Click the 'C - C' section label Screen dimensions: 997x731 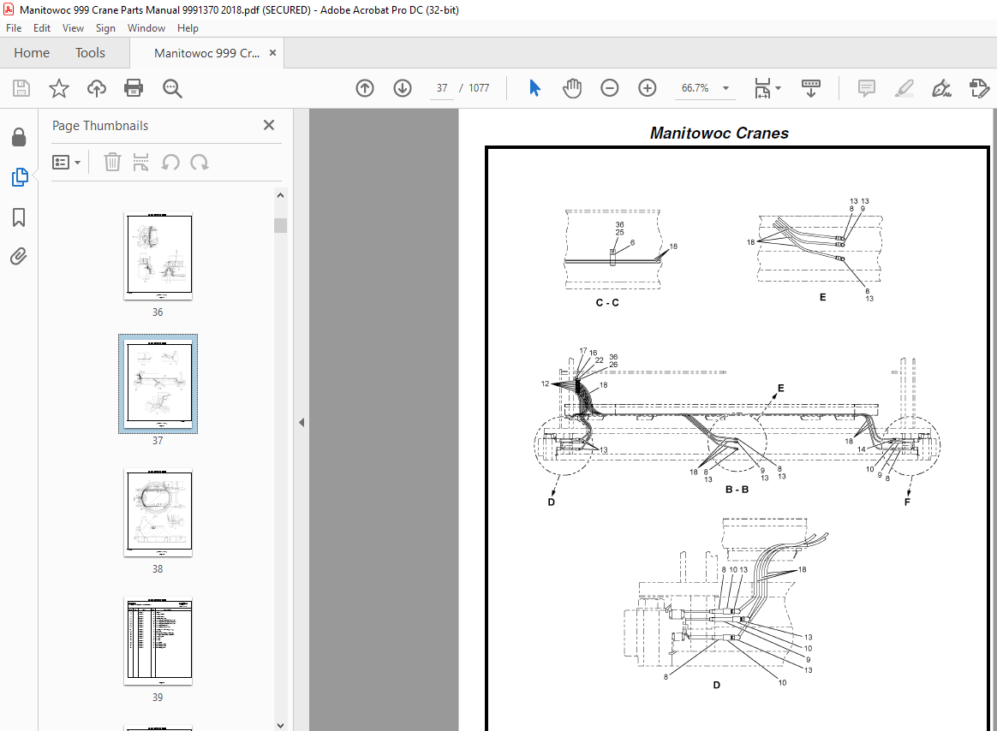click(x=607, y=302)
